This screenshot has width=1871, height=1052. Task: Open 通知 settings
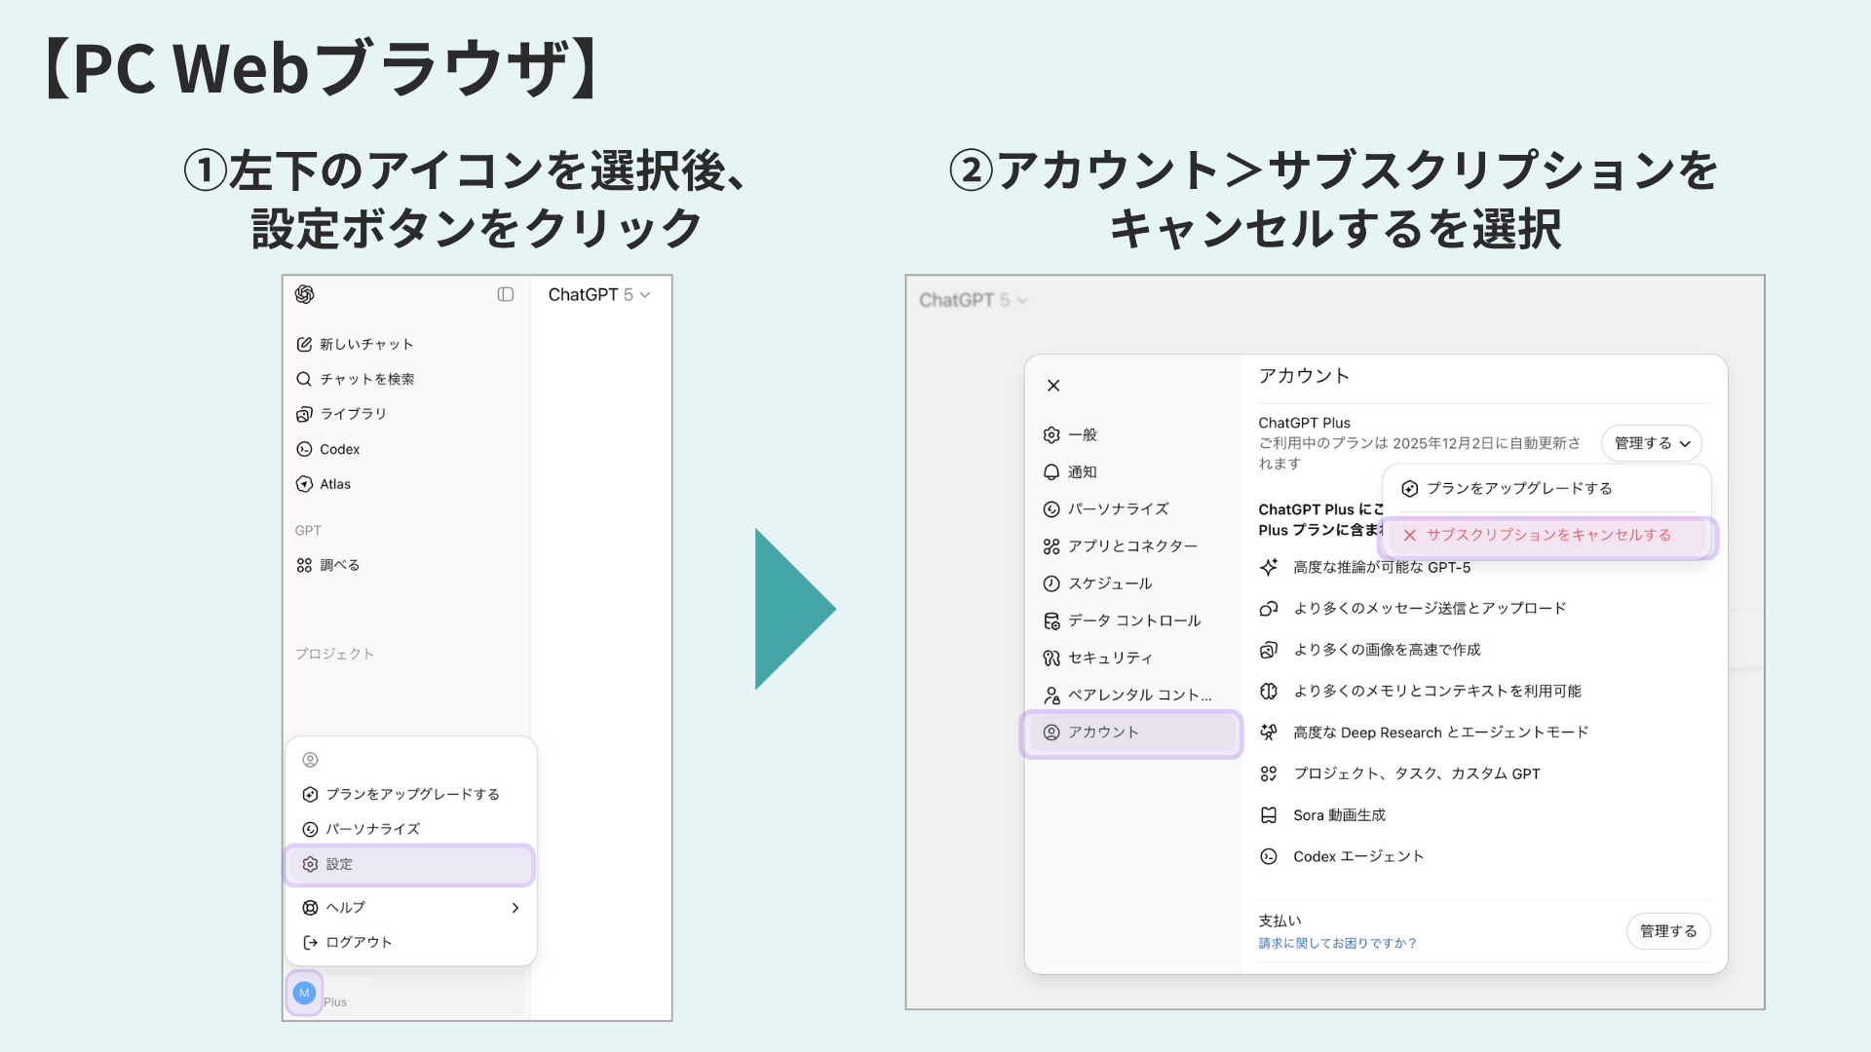coord(1082,471)
